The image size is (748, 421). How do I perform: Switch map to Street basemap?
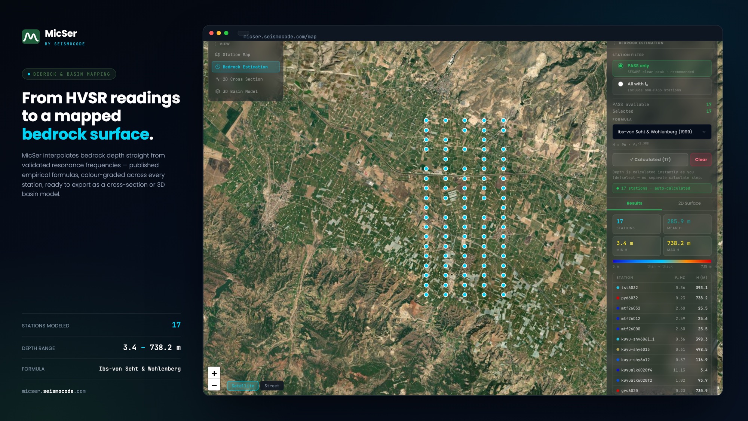272,386
